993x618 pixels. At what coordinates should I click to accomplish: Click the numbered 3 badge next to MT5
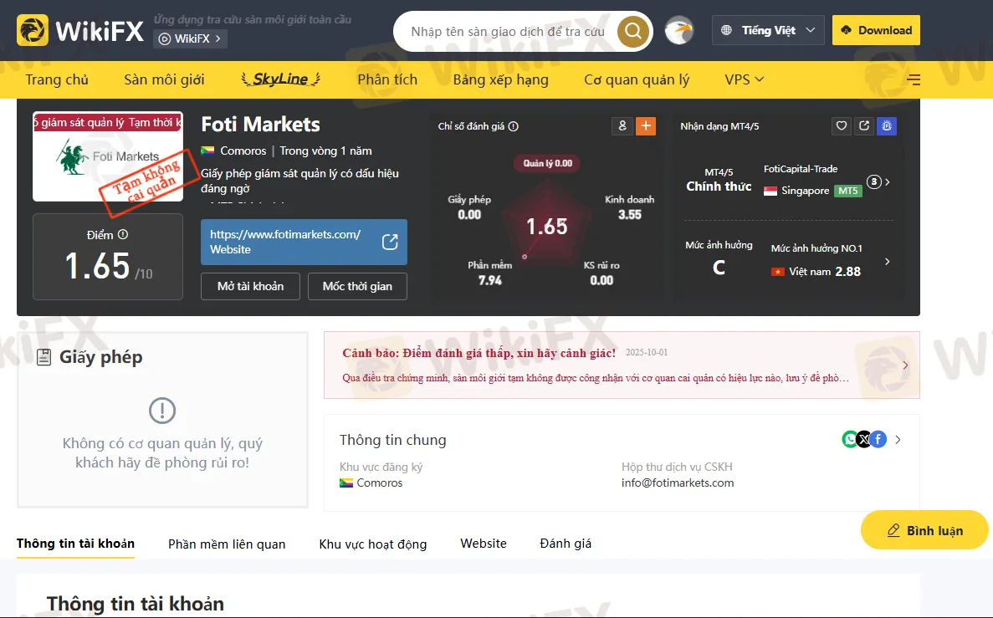tap(874, 181)
